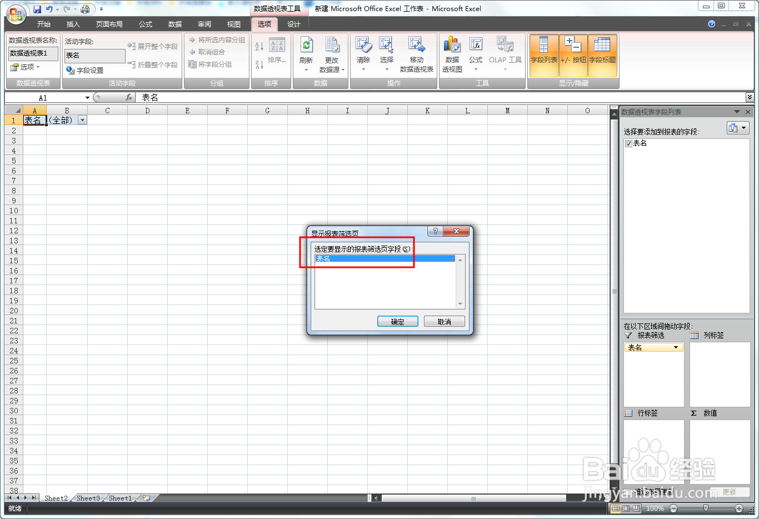Open the 开始 ribbon tab
Screen dimensions: 759x519
click(x=44, y=24)
